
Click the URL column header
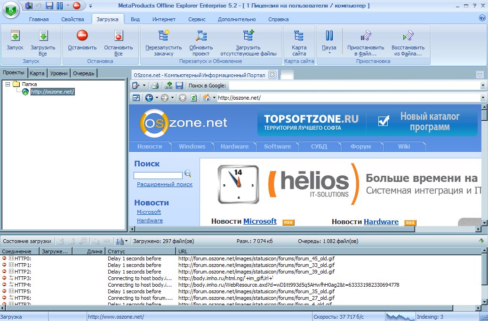(x=328, y=251)
